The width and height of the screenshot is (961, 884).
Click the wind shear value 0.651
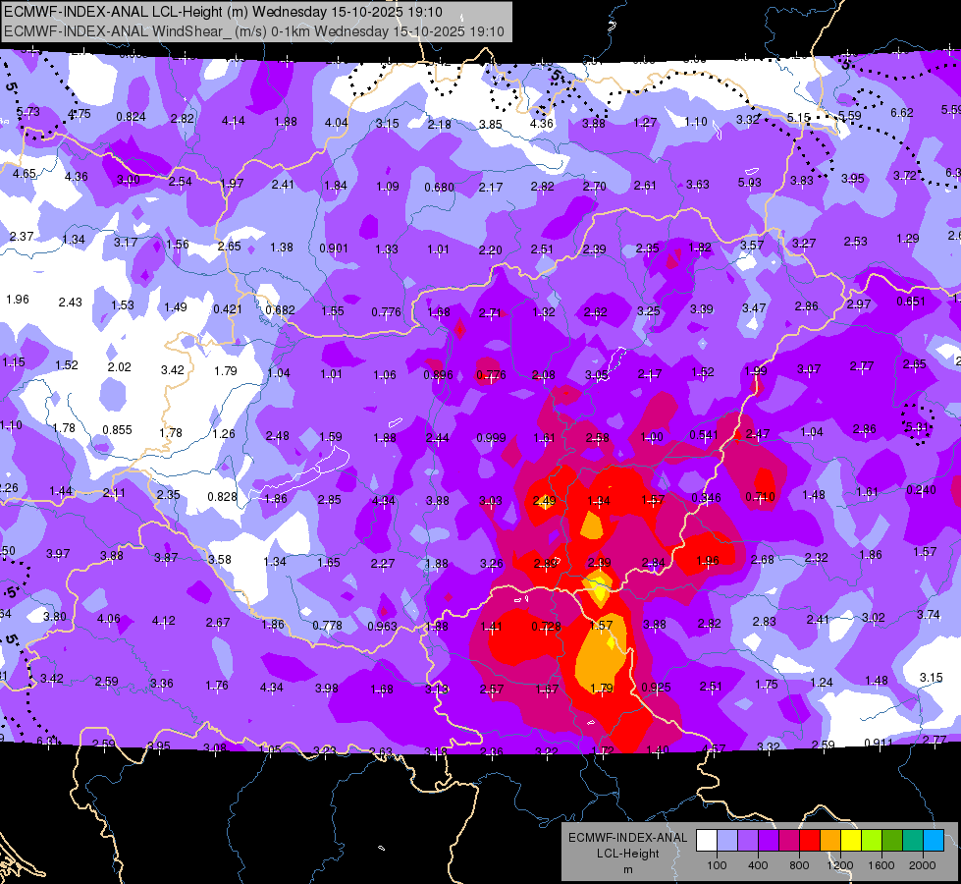point(911,302)
